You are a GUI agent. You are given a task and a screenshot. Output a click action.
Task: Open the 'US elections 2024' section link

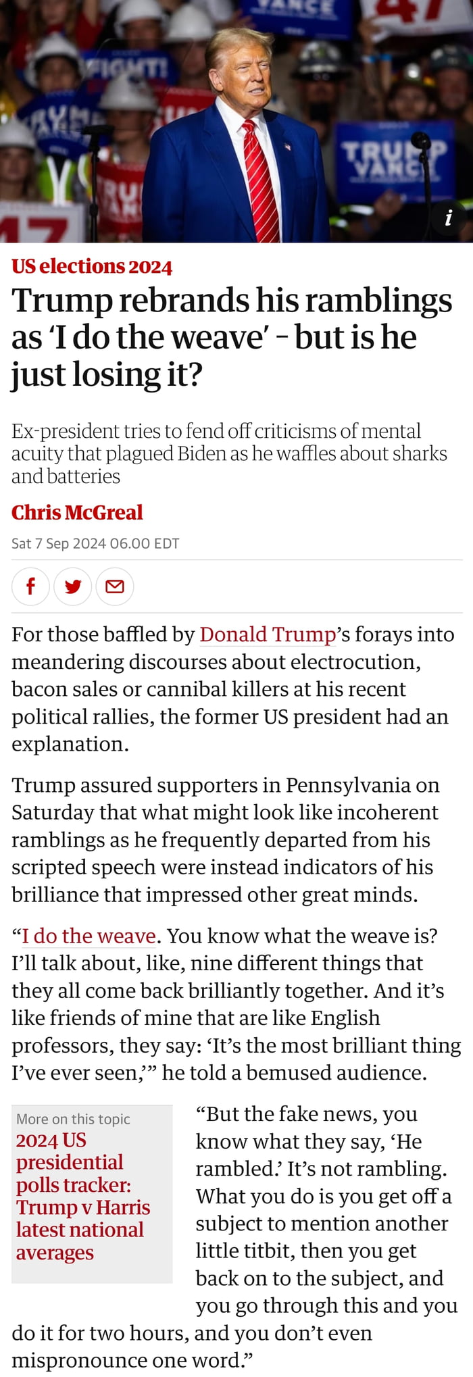pyautogui.click(x=92, y=266)
